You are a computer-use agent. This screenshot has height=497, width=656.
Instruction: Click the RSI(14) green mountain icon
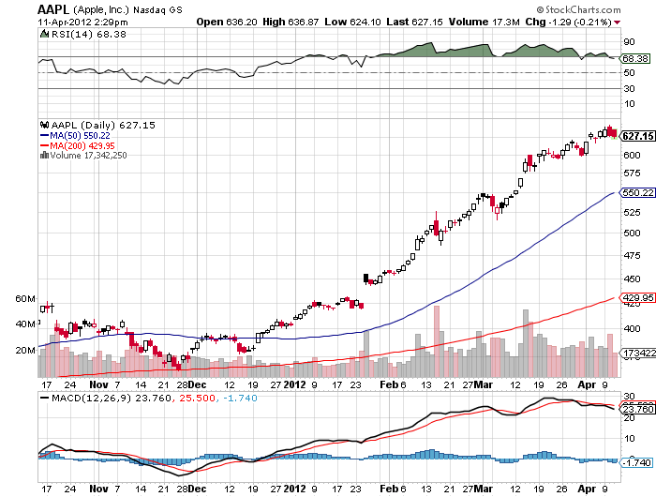44,34
